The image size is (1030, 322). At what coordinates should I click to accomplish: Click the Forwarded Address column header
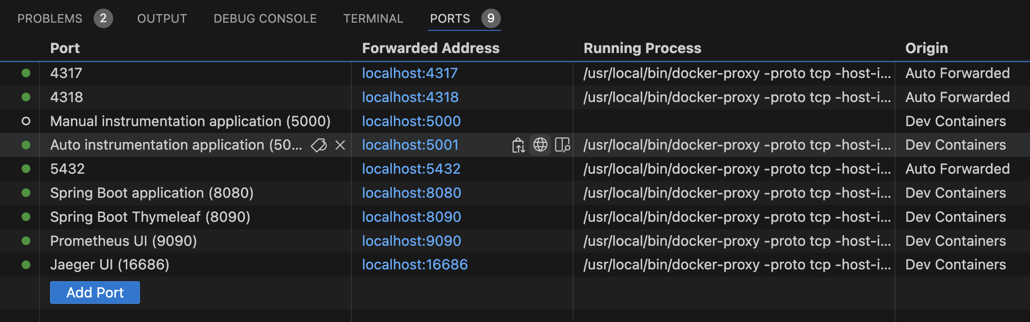(430, 48)
